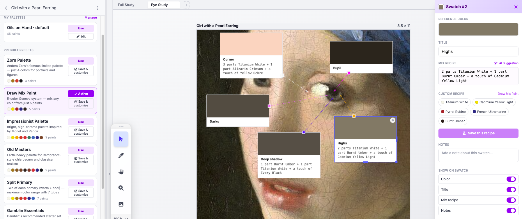Open the project three-dot options menu
The width and height of the screenshot is (522, 219).
pyautogui.click(x=98, y=8)
